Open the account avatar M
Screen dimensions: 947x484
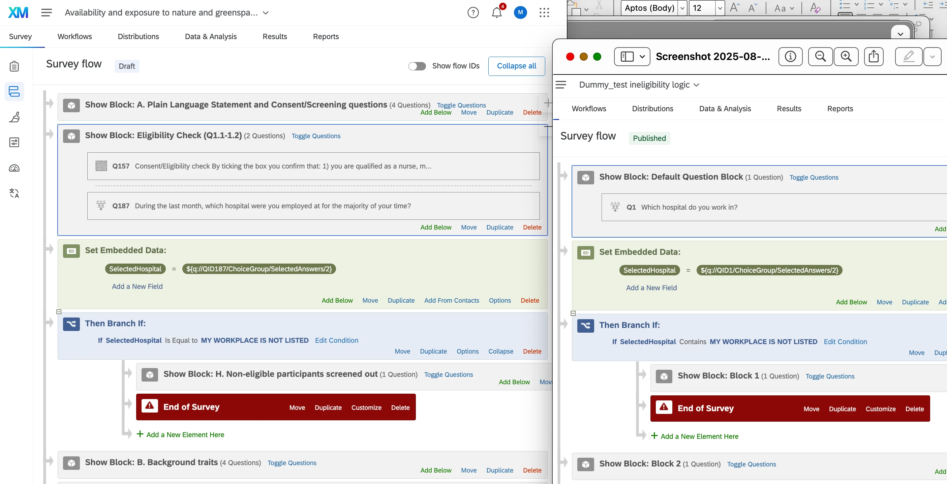(x=520, y=12)
